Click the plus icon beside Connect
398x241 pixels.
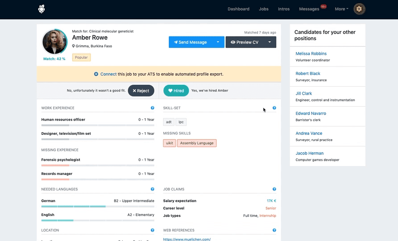click(96, 74)
